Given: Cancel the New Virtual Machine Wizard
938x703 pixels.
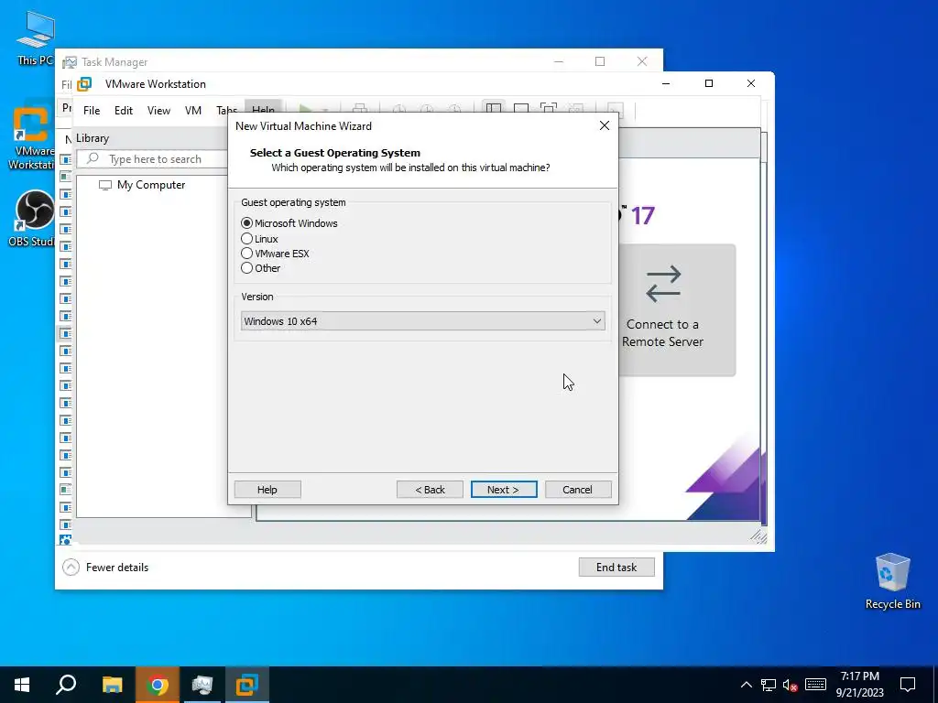Looking at the screenshot, I should tap(578, 490).
